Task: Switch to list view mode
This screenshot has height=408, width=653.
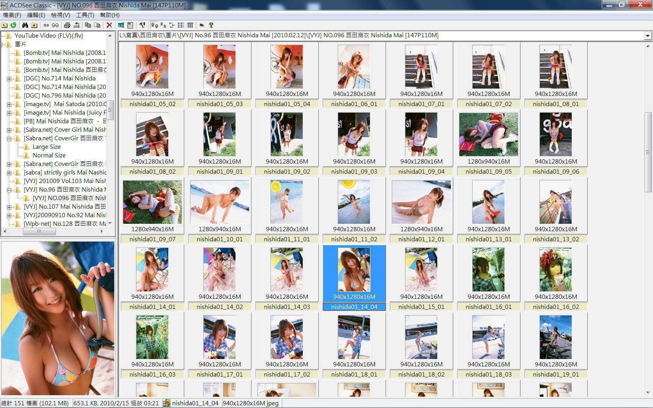Action: (181, 25)
